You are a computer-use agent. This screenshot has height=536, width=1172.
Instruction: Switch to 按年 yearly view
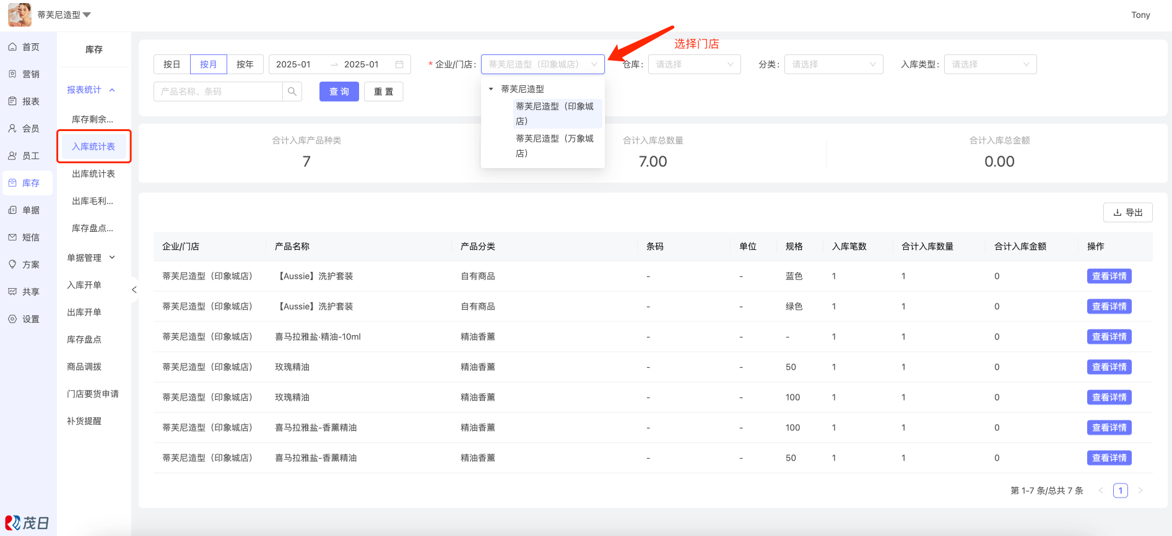245,64
